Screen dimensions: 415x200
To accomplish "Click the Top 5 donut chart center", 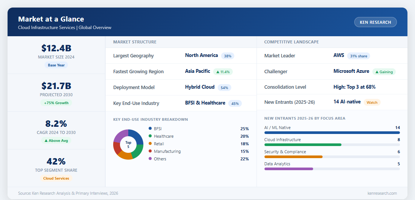I will (128, 145).
